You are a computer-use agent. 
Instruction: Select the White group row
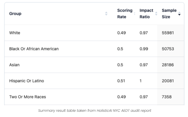coord(94,33)
